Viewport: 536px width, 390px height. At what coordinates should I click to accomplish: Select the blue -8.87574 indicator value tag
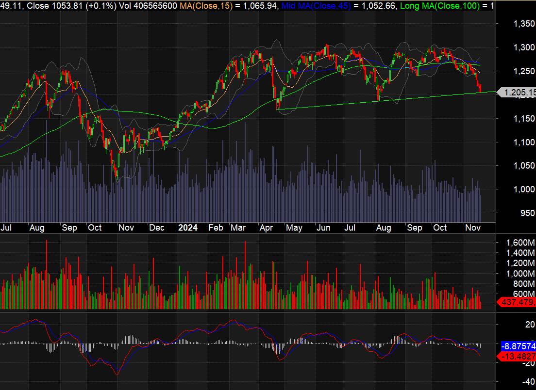(x=518, y=346)
